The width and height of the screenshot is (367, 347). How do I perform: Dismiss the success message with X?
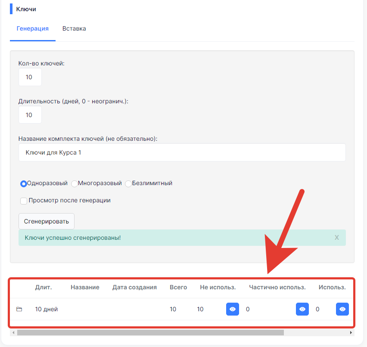pos(336,238)
